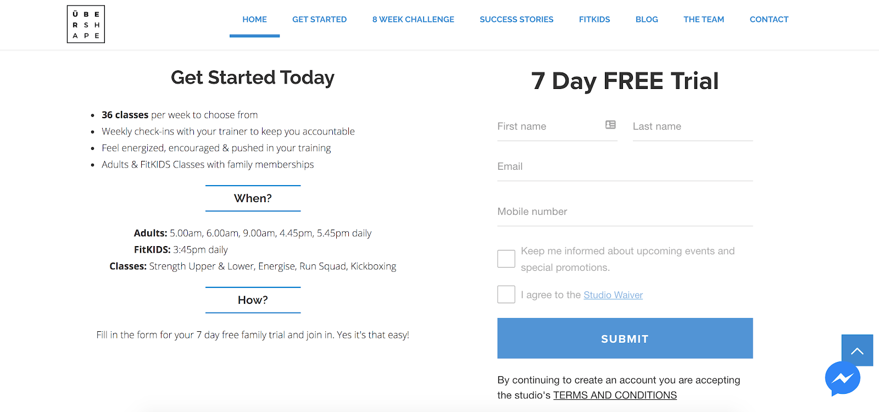The width and height of the screenshot is (879, 412).
Task: Open the TERMS AND CONDITIONS link
Action: click(614, 395)
